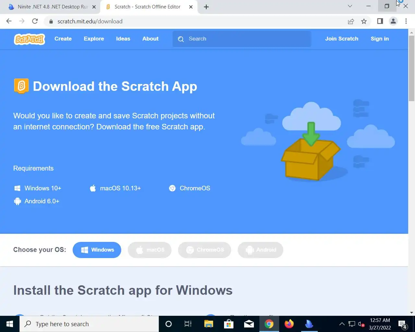Select Windows as your OS

(x=97, y=250)
